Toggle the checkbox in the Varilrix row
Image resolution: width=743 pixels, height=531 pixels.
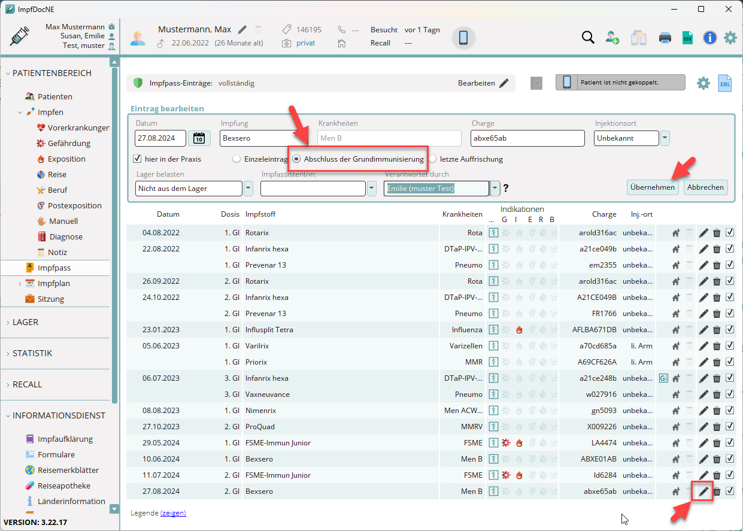730,346
